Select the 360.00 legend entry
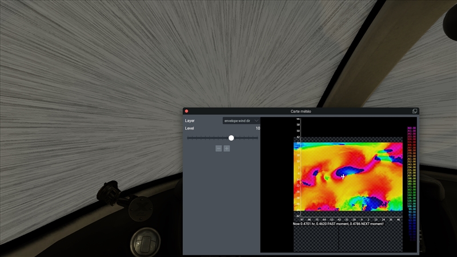The width and height of the screenshot is (457, 257). click(411, 127)
